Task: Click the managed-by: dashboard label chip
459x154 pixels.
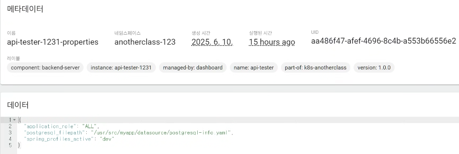Action: click(193, 68)
